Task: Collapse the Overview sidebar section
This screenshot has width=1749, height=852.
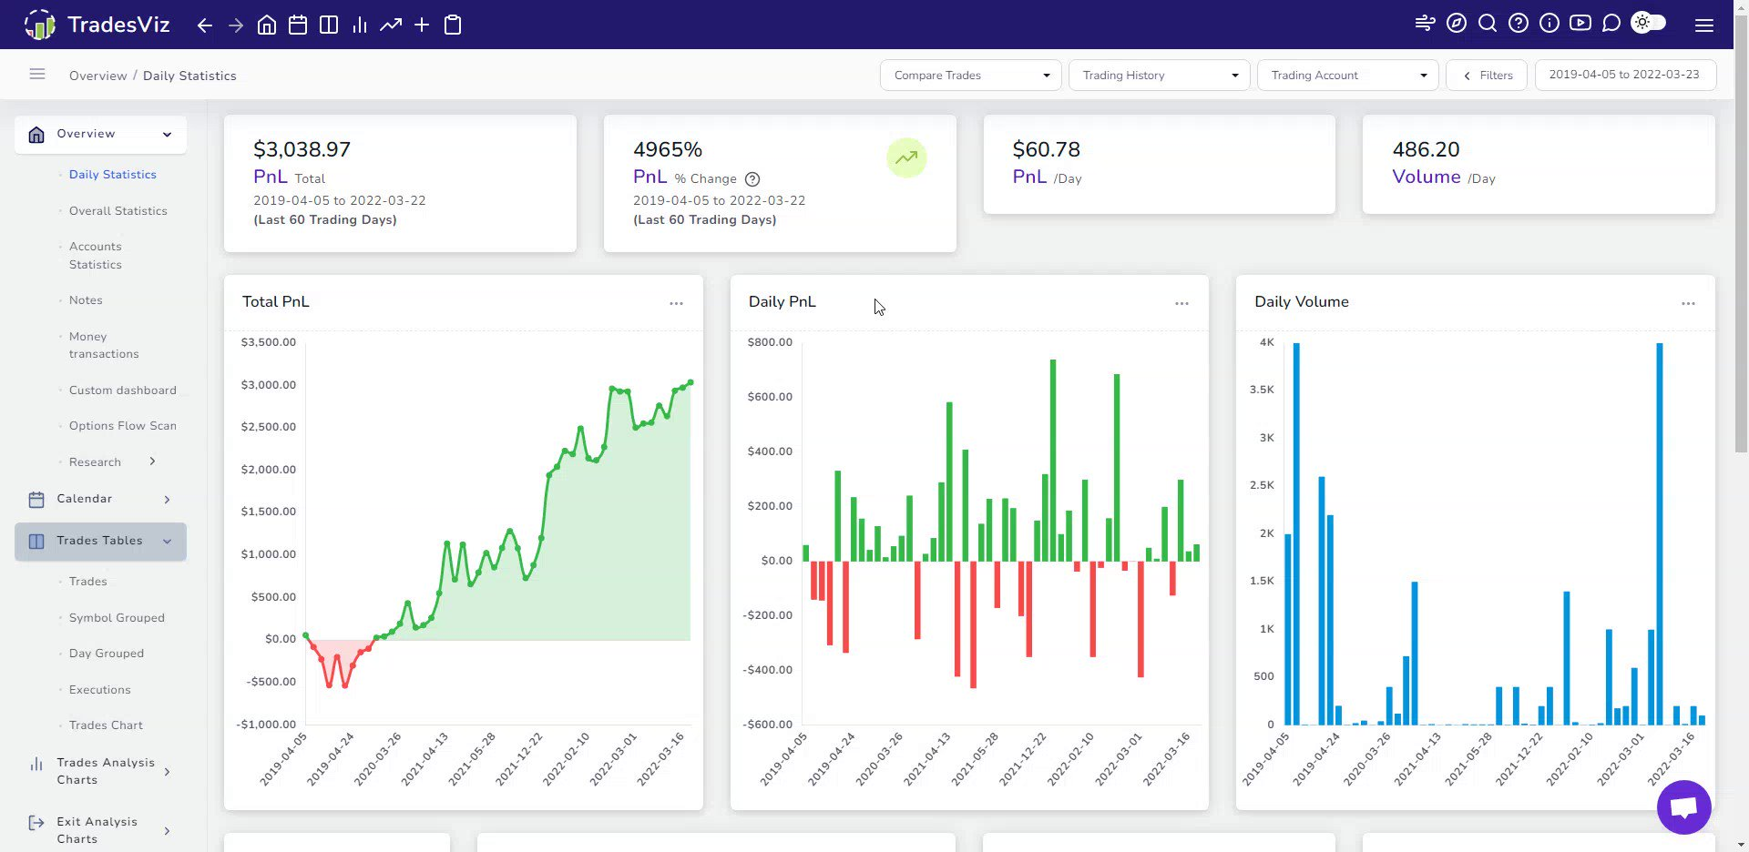Action: click(100, 135)
